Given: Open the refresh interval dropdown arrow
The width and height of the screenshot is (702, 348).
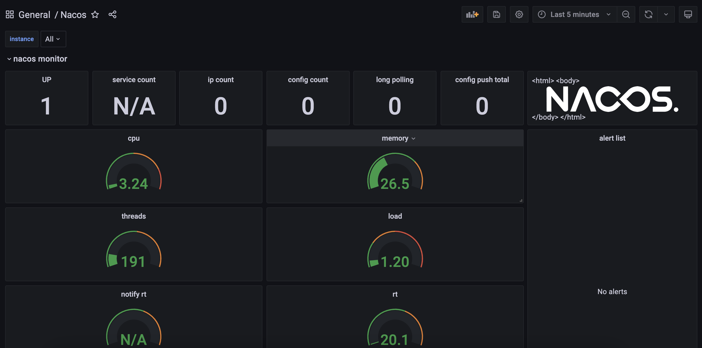Looking at the screenshot, I should pos(666,14).
